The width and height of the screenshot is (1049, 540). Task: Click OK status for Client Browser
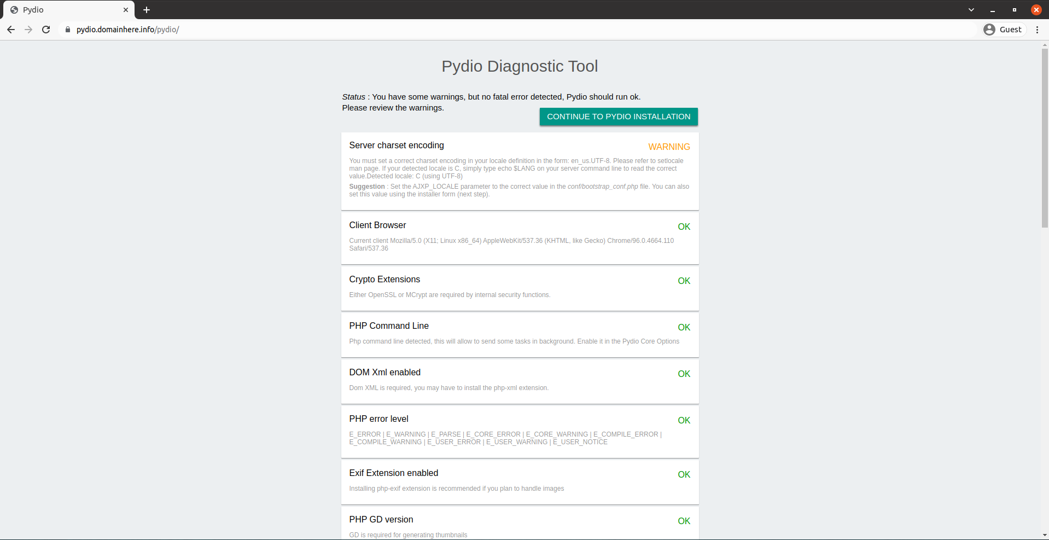pyautogui.click(x=684, y=227)
